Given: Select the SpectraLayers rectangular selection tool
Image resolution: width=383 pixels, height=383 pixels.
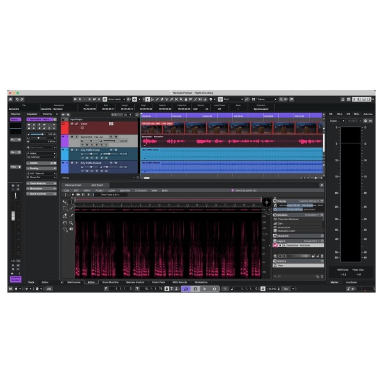Looking at the screenshot, I should click(x=65, y=208).
